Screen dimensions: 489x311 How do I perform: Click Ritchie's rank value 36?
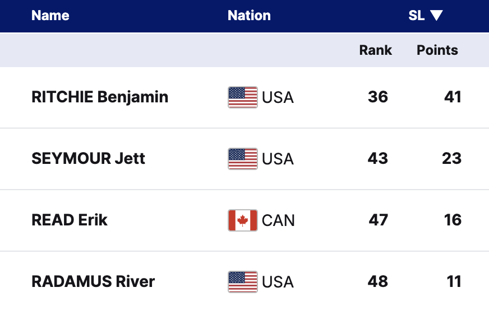click(378, 97)
